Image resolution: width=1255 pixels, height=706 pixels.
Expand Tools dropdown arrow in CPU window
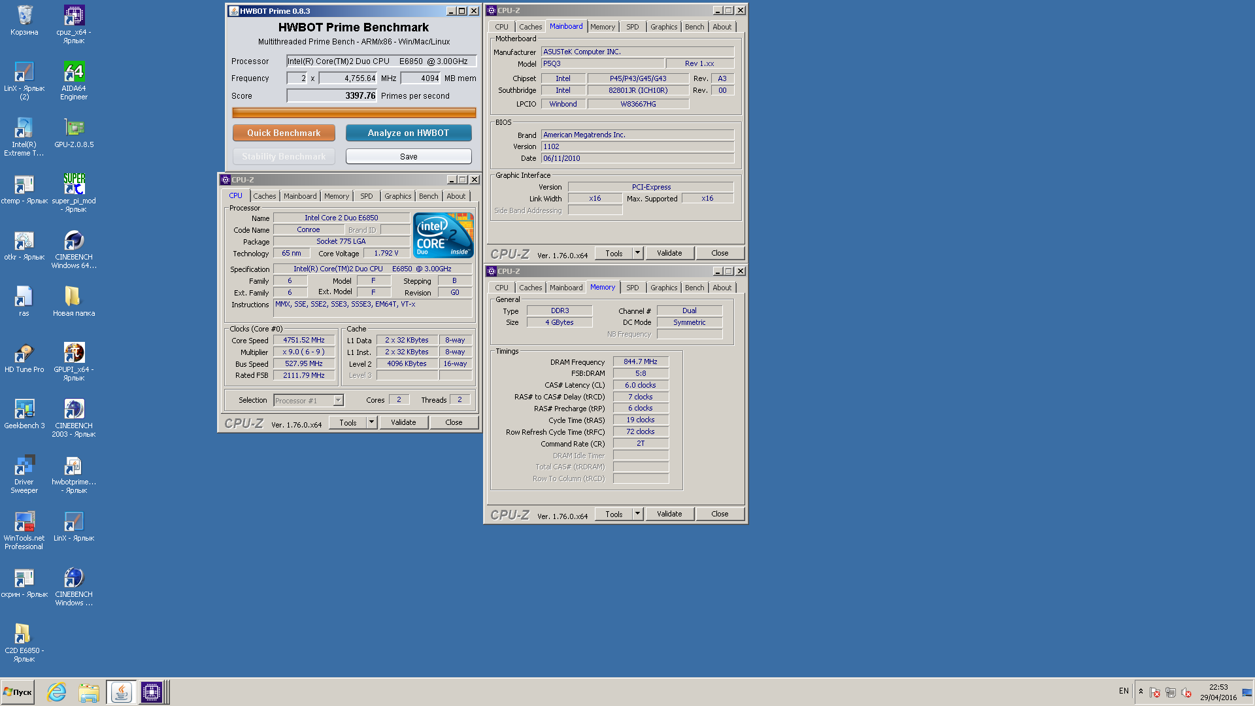[372, 422]
